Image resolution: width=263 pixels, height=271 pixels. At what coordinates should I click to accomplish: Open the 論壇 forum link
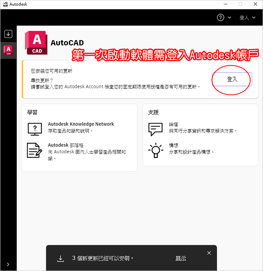pyautogui.click(x=173, y=124)
